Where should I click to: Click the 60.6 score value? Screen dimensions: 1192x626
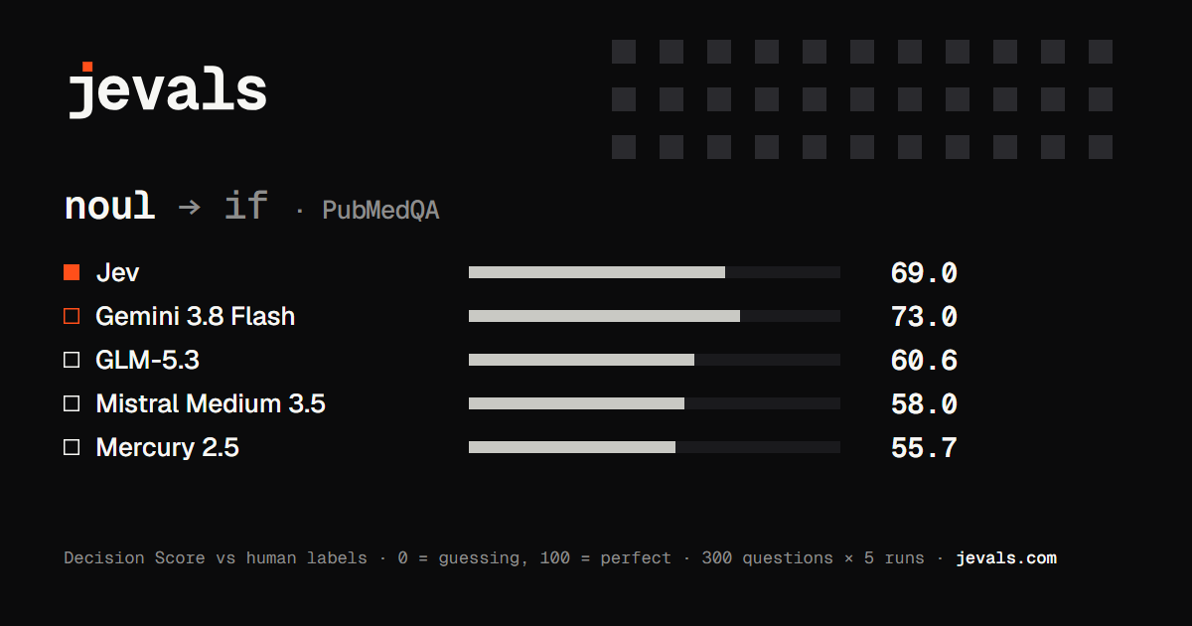(924, 361)
